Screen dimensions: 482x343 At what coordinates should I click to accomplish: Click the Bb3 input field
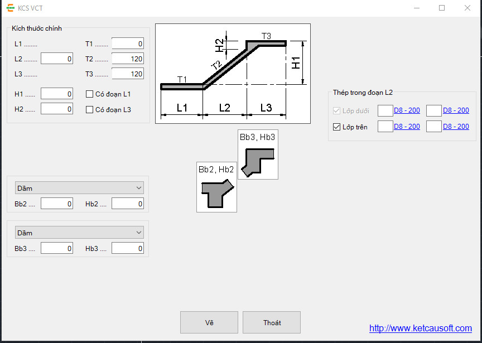pyautogui.click(x=57, y=248)
